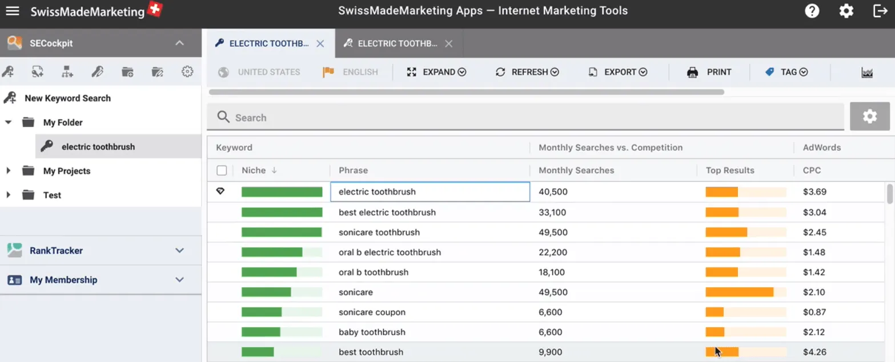Open sidebar settings gear icon
895x362 pixels.
(x=187, y=72)
